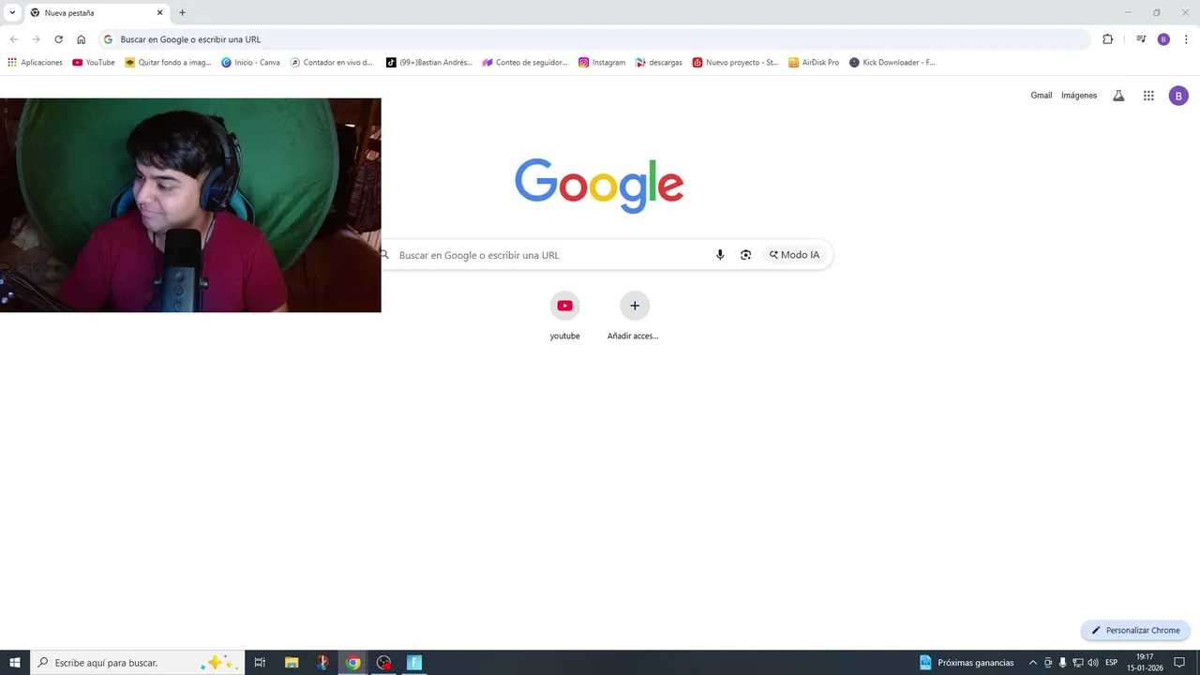The width and height of the screenshot is (1200, 675).
Task: Open the media controls icon in toolbar
Action: point(1141,39)
